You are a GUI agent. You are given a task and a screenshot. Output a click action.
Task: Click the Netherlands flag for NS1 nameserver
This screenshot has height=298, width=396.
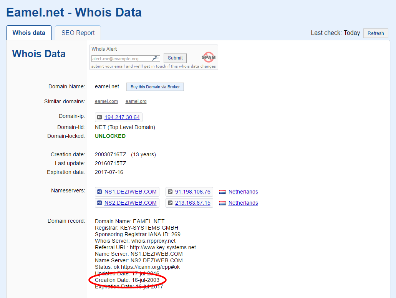tap(222, 192)
